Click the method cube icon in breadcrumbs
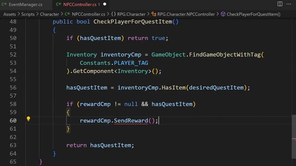 click(x=223, y=14)
